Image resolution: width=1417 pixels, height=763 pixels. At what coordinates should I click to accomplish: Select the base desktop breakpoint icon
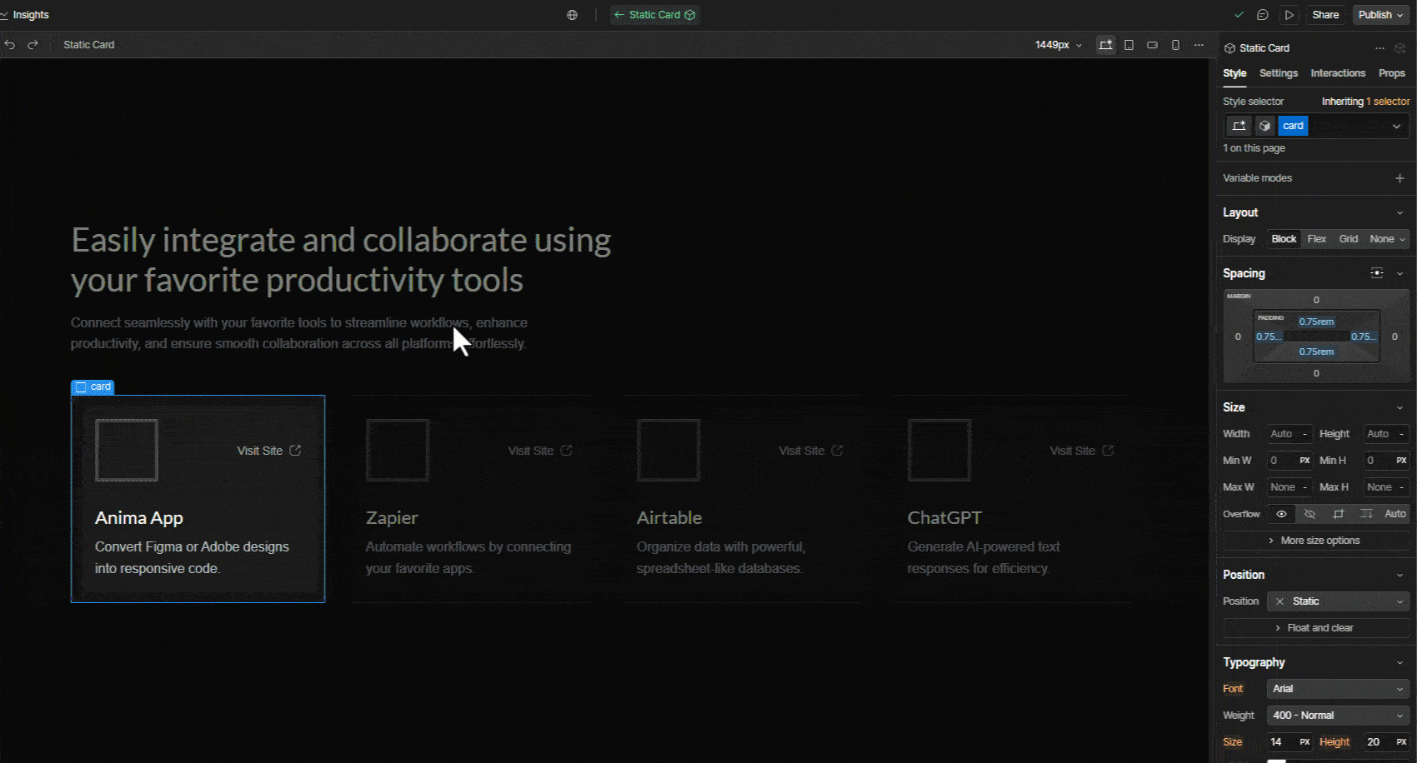pyautogui.click(x=1106, y=45)
